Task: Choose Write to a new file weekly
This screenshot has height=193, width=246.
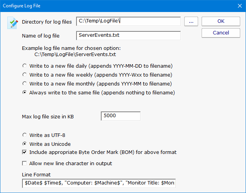Action: tap(25, 74)
